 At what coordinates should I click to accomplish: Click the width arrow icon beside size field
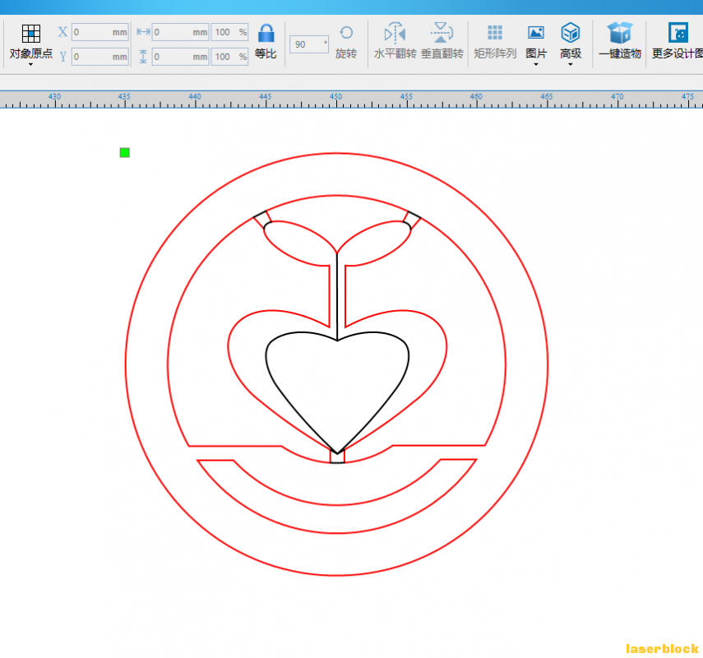[x=143, y=32]
